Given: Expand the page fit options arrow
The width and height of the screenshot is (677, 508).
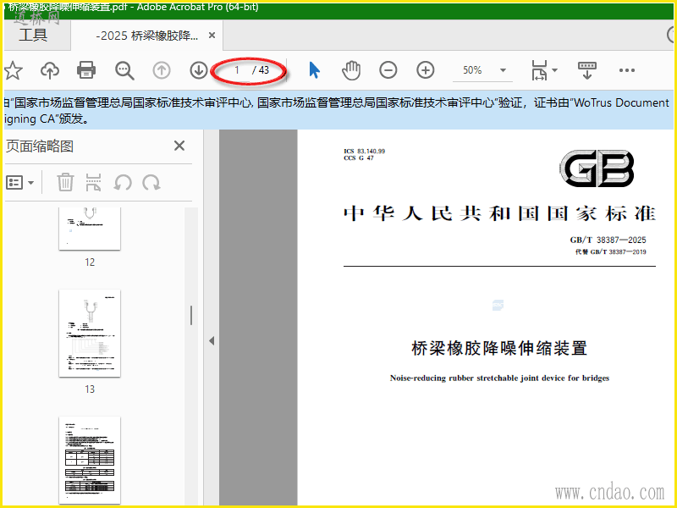Looking at the screenshot, I should pyautogui.click(x=555, y=70).
